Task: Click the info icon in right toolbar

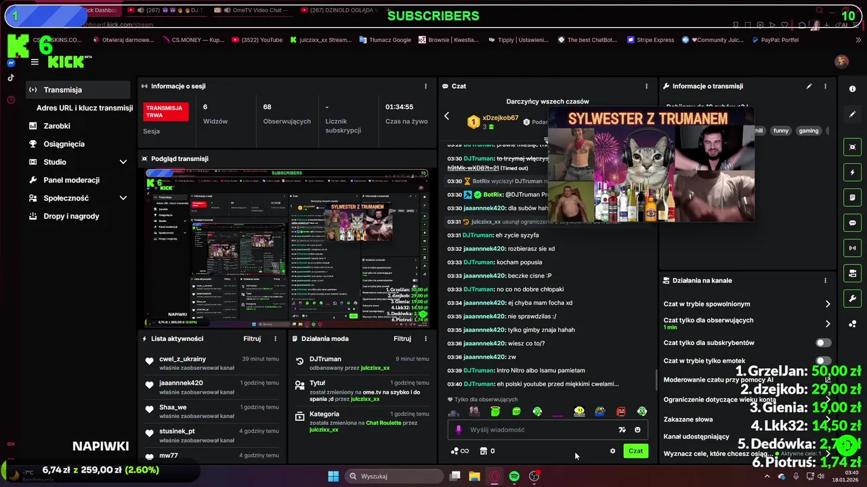Action: tap(852, 89)
